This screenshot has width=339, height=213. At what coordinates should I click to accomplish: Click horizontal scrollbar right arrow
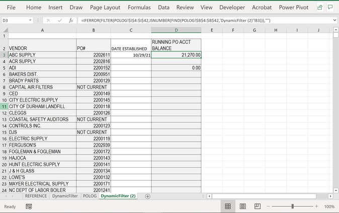(x=330, y=196)
